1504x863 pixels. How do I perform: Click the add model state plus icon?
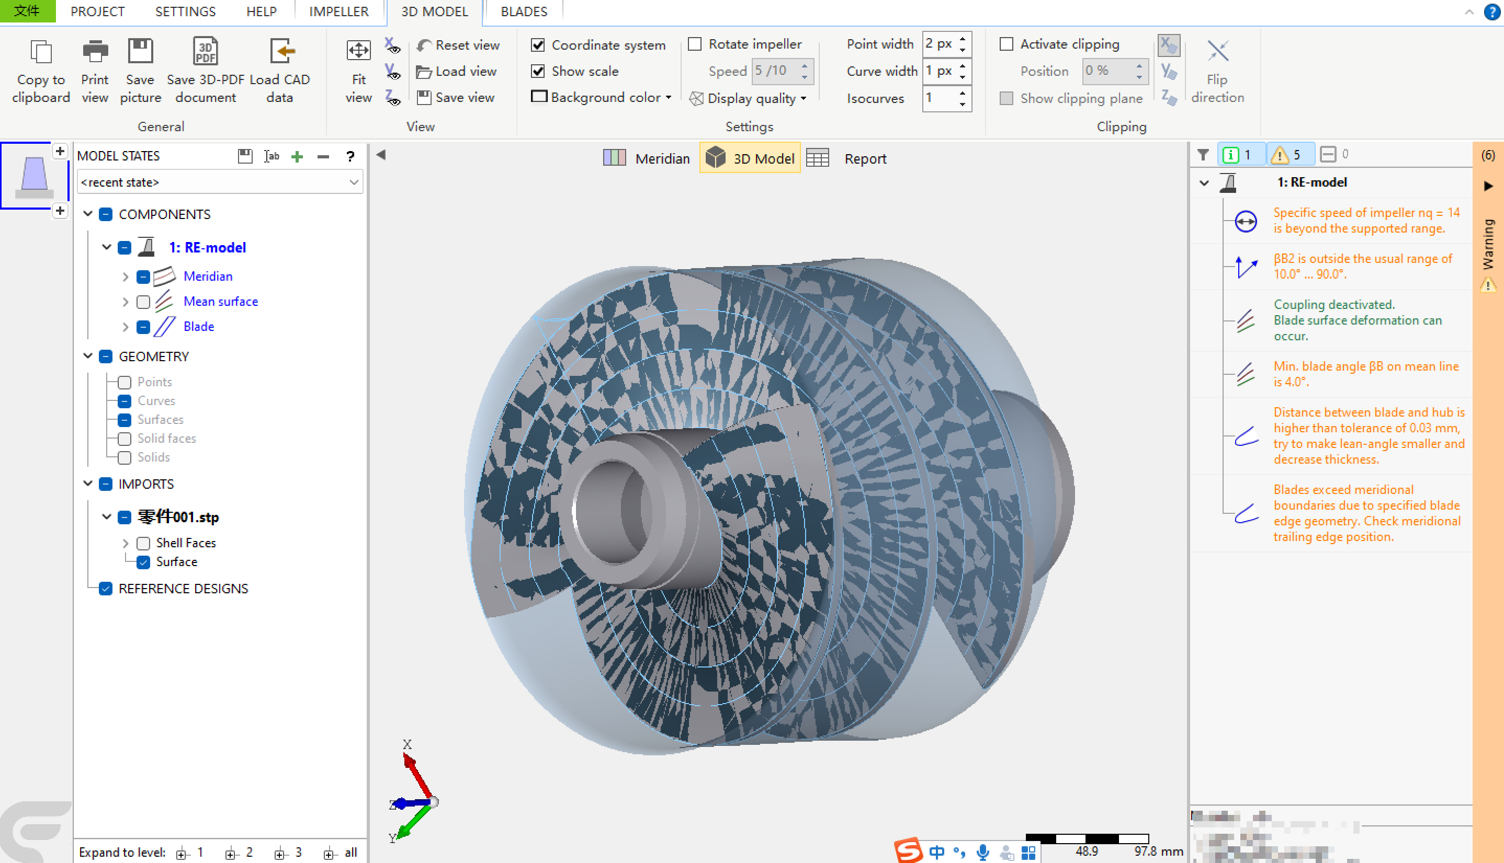click(297, 156)
